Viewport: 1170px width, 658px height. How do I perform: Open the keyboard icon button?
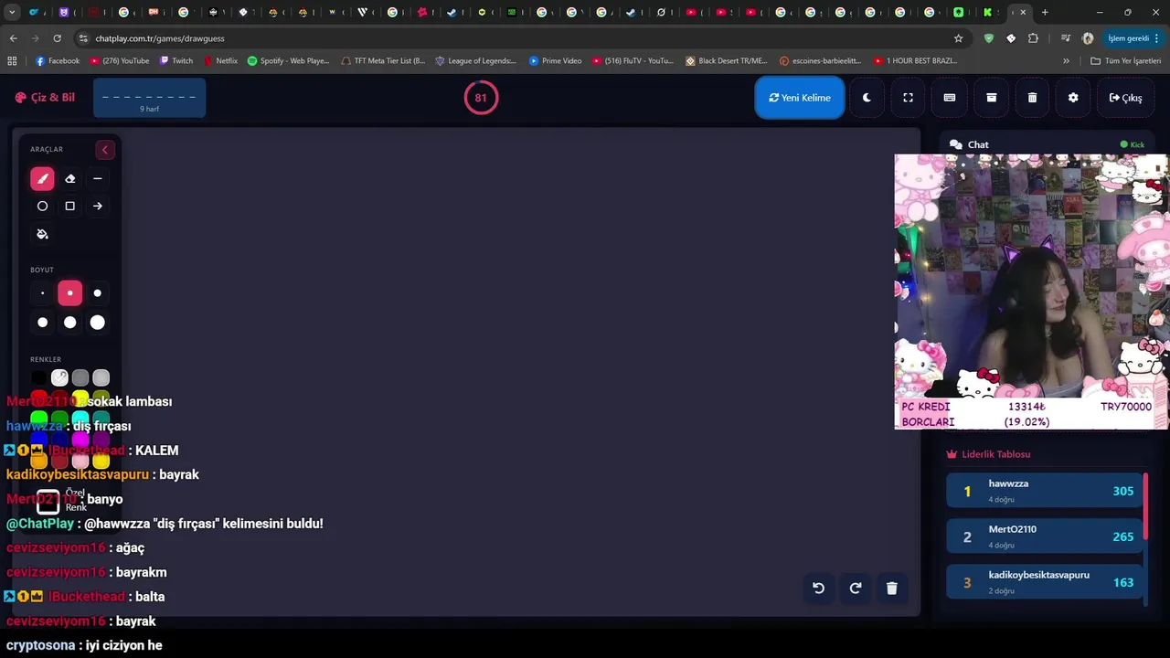[950, 98]
